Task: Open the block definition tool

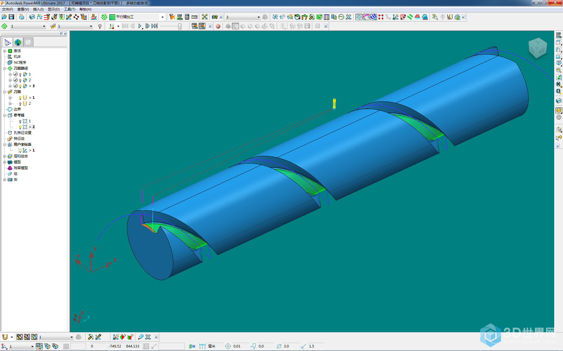Action: 32,17
